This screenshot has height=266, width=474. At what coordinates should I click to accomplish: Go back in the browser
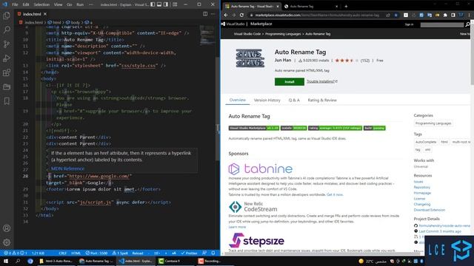(226, 15)
